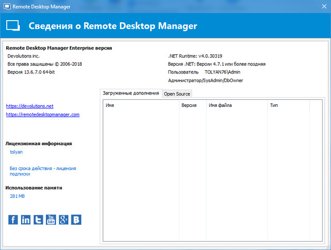Viewport: 331px width, 250px height.
Task: Close the Remote Desktop Manager about window
Action: [319, 7]
